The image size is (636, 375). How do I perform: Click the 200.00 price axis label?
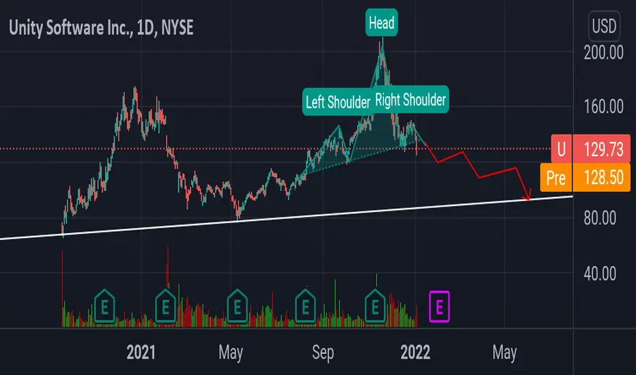pyautogui.click(x=603, y=52)
